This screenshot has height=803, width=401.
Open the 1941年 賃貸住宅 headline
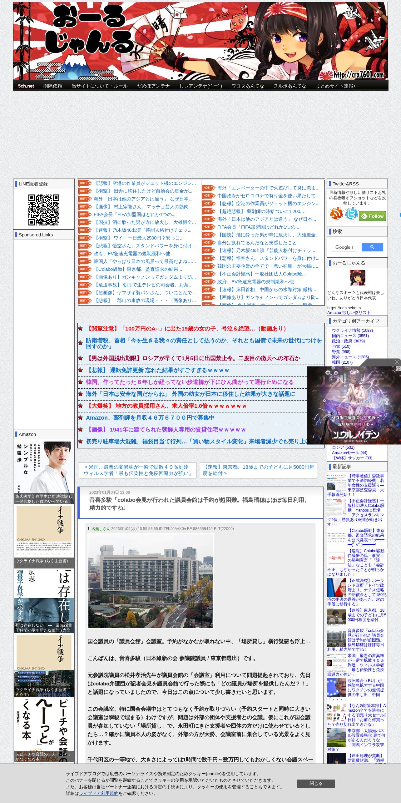pos(166,429)
